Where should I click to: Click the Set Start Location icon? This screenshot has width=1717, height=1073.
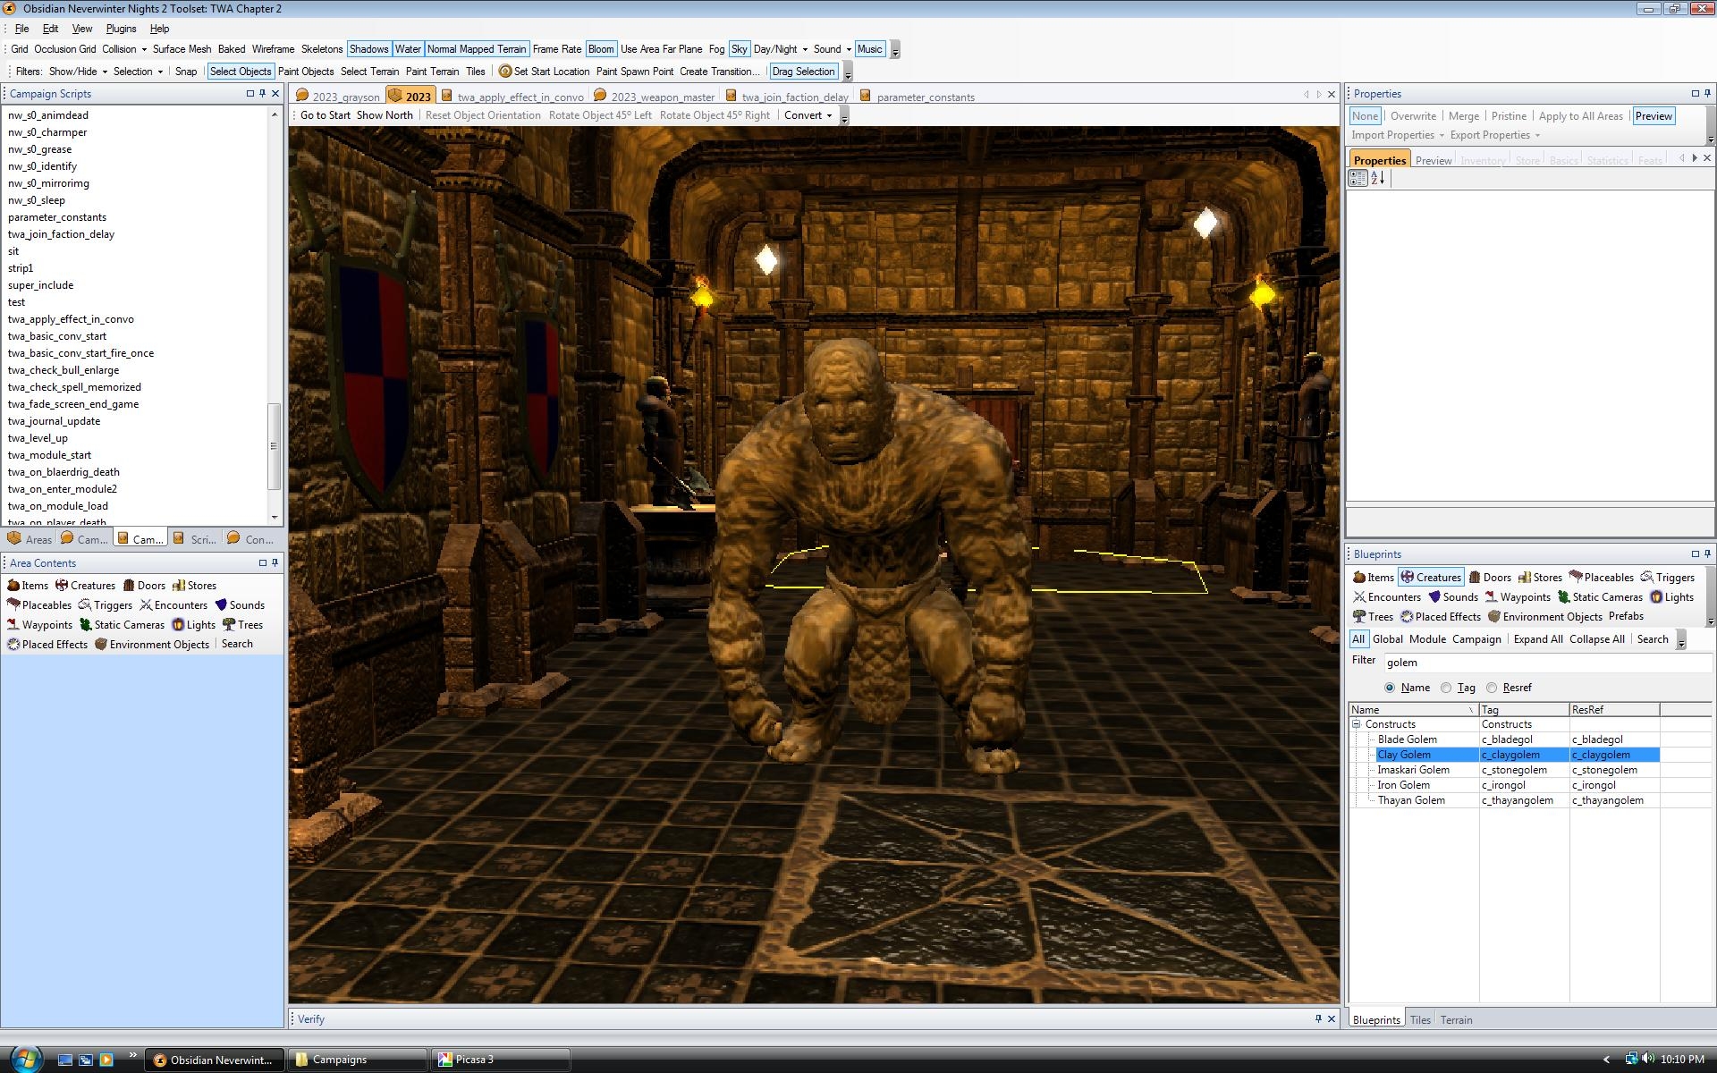pyautogui.click(x=505, y=72)
